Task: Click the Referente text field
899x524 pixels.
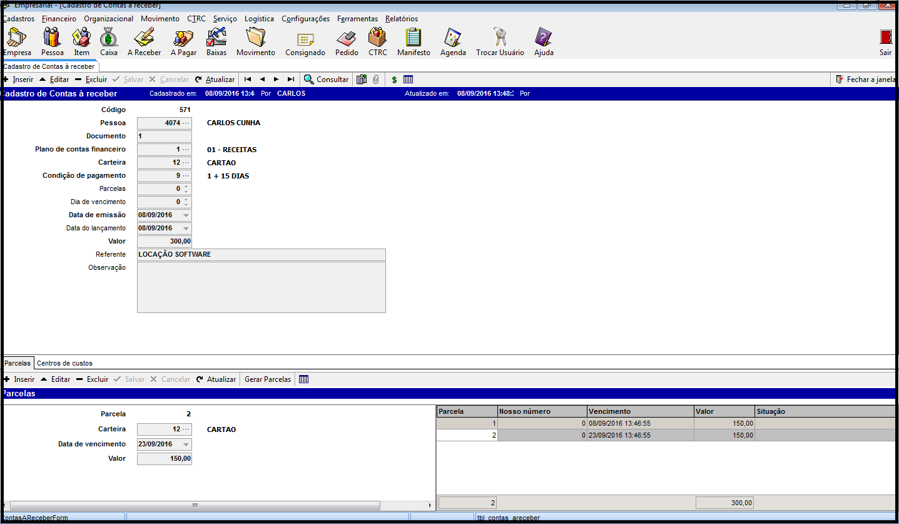Action: coord(261,255)
